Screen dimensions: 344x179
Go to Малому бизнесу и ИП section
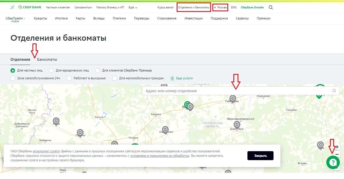coord(110,7)
